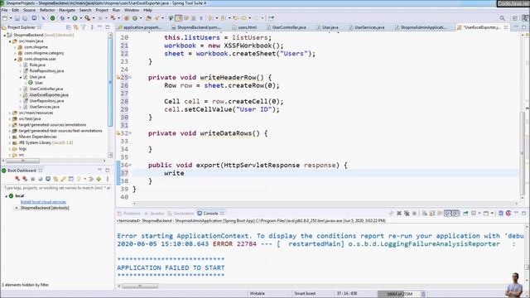
Task: Select JRE System Library node
Action: 46,143
